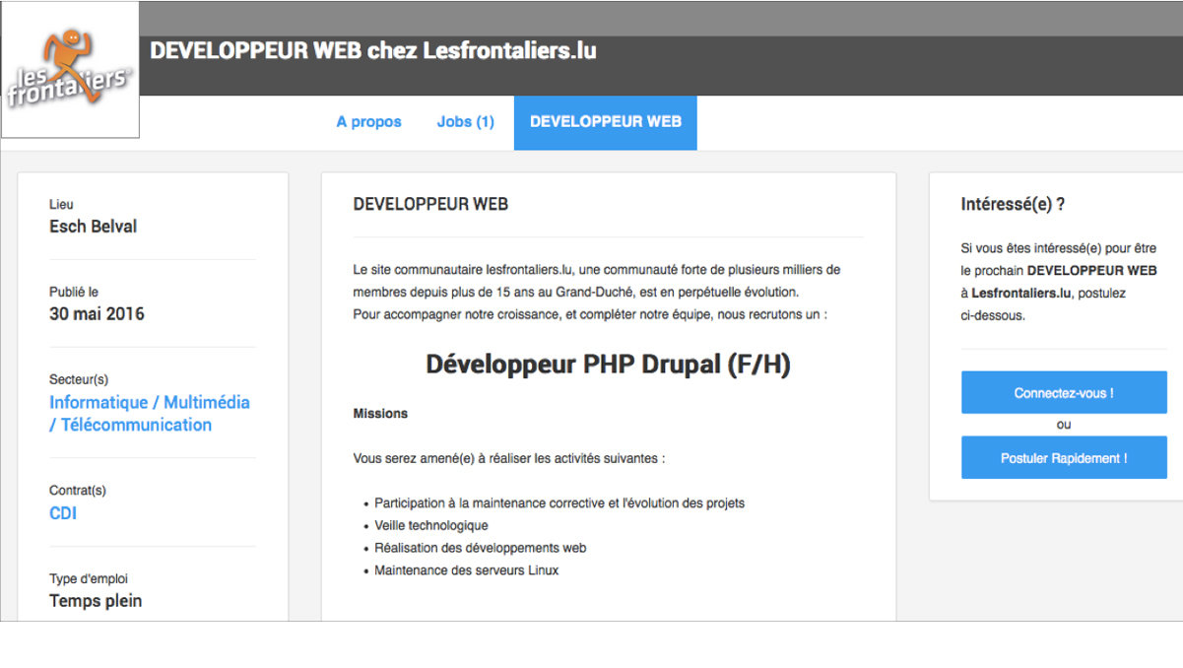Select the DEVELOPPEUR WEB tab
Viewport: 1183px width, 668px height.
pyautogui.click(x=606, y=123)
